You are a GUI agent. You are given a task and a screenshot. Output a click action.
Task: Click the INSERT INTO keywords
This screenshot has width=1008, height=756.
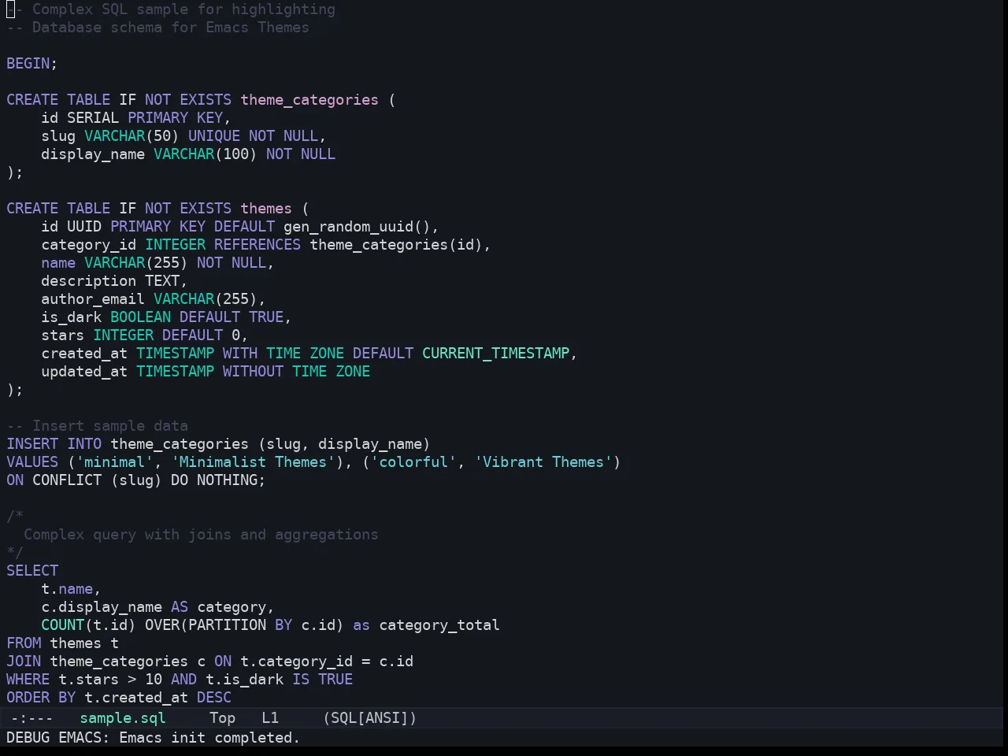[x=54, y=444]
